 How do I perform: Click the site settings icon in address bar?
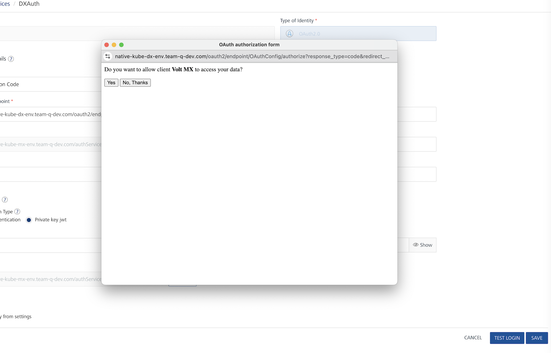point(108,56)
